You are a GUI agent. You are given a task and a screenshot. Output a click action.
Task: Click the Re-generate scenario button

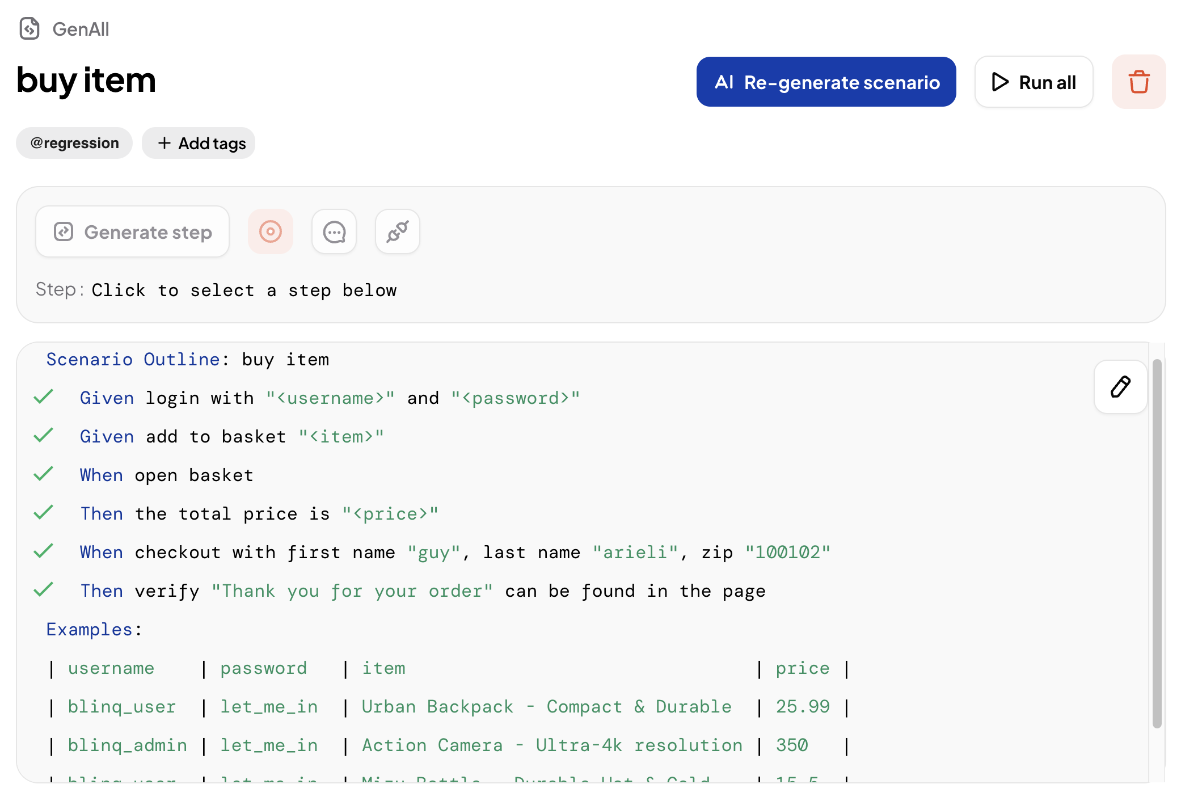[826, 82]
